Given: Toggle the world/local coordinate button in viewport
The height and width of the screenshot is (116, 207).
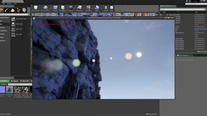Looking at the screenshot, I should (124, 15).
